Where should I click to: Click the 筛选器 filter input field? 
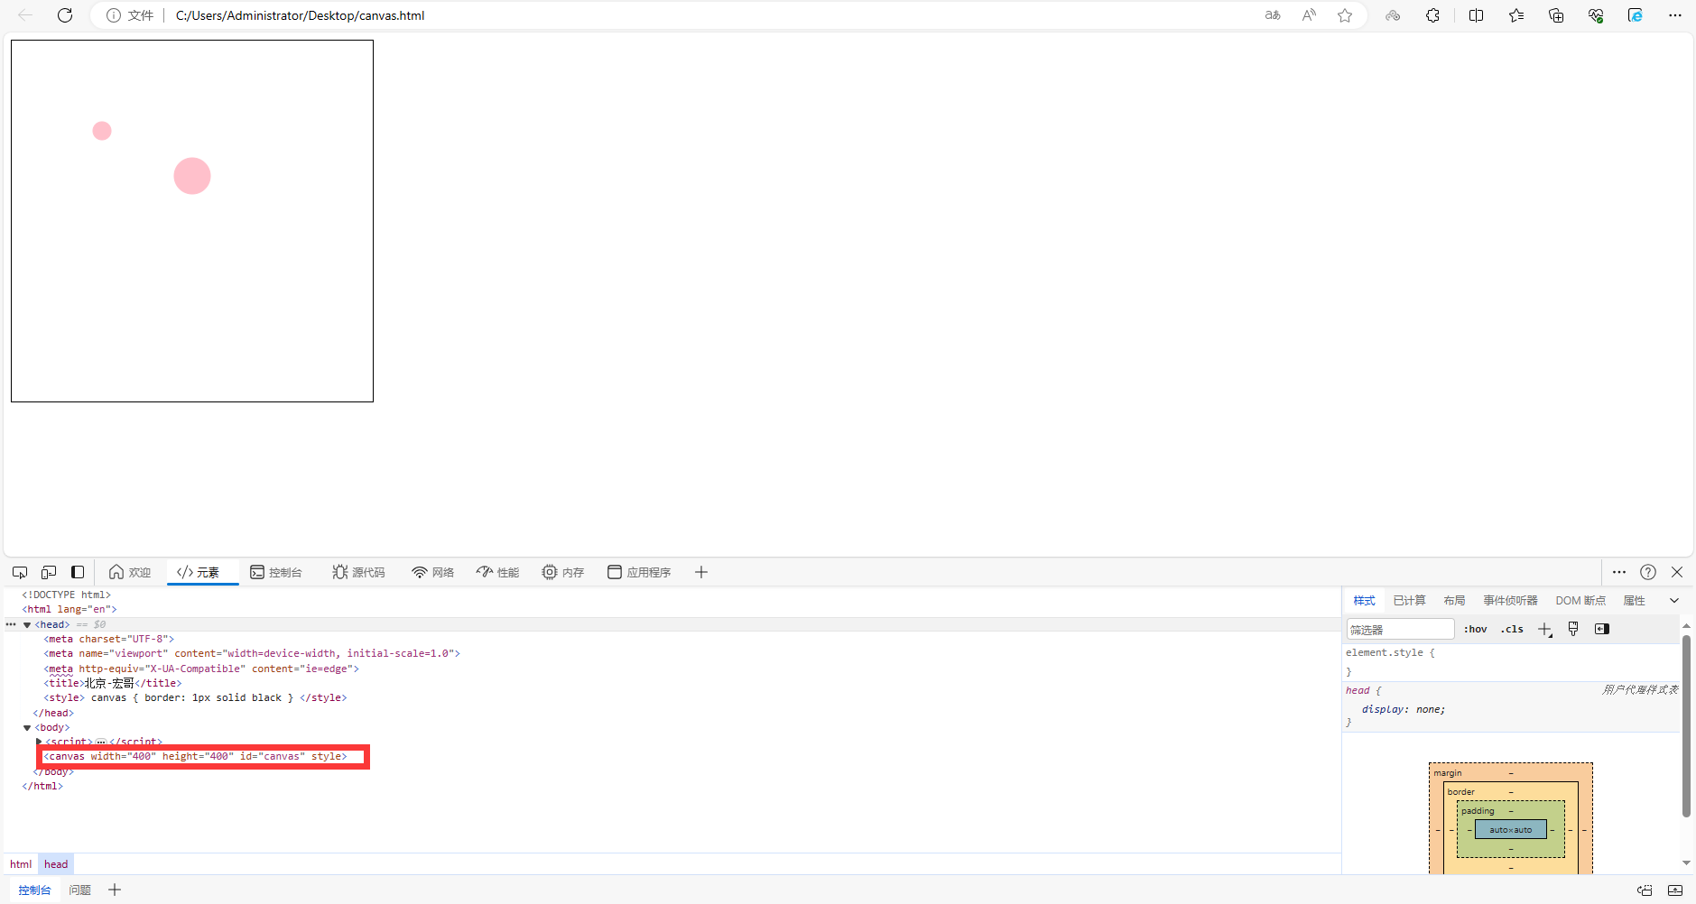point(1400,629)
